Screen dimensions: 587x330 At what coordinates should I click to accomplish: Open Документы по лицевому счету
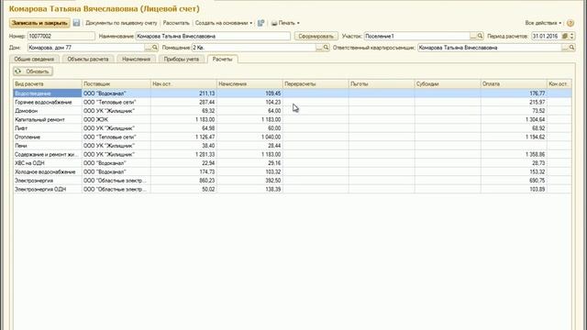[x=121, y=23]
